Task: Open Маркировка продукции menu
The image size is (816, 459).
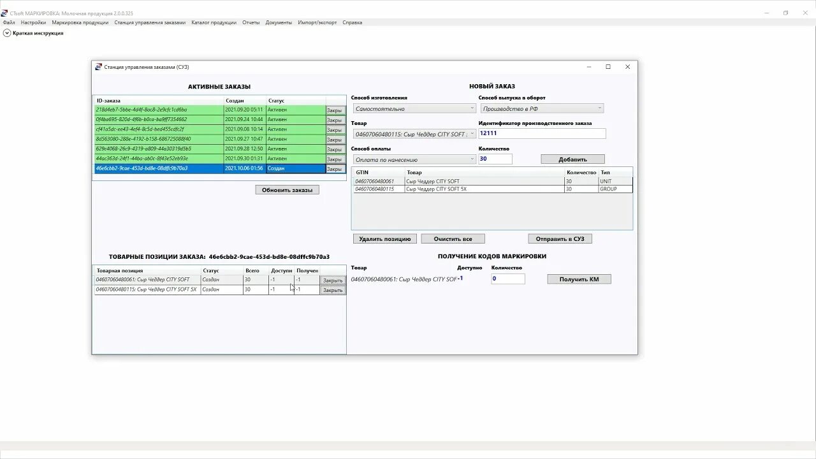Action: point(80,22)
